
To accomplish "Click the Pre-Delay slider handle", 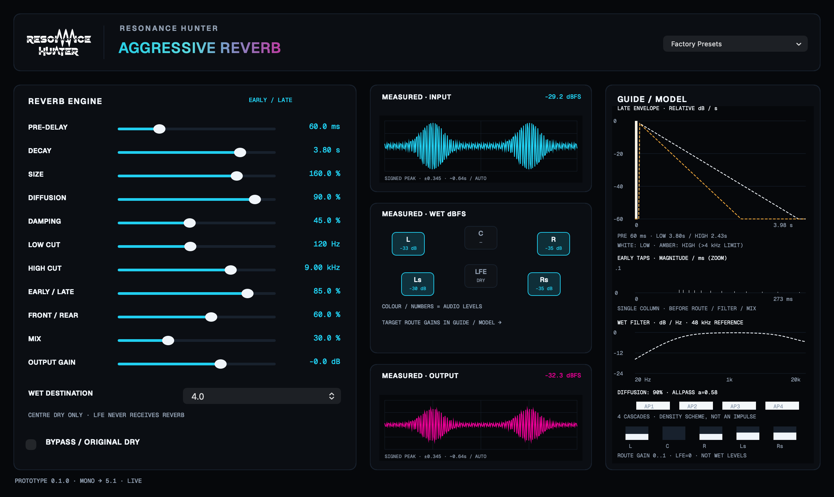I will click(x=159, y=129).
